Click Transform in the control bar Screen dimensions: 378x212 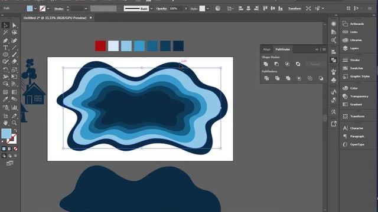(x=295, y=8)
